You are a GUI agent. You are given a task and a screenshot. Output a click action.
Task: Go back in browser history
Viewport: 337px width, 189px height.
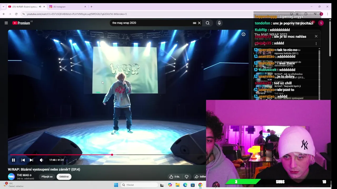4,14
